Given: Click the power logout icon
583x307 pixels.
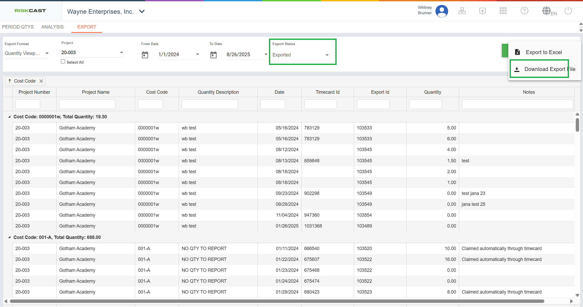Looking at the screenshot, I should click(x=568, y=11).
